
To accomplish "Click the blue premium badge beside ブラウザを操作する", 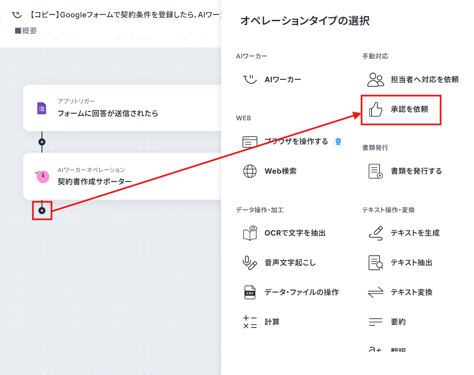I will (338, 142).
